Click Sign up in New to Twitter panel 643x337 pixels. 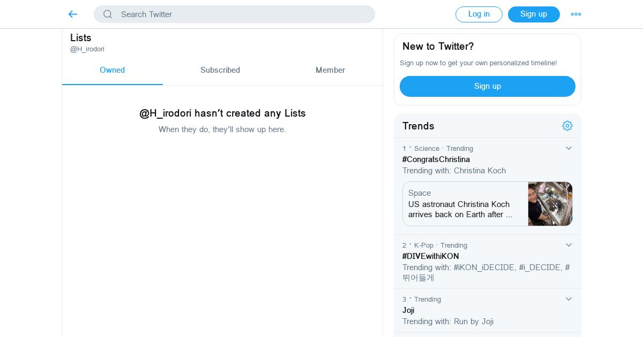coord(487,86)
